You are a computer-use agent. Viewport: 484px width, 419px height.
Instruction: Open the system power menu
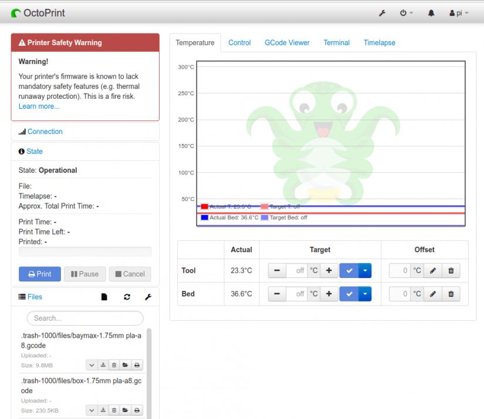(x=406, y=13)
